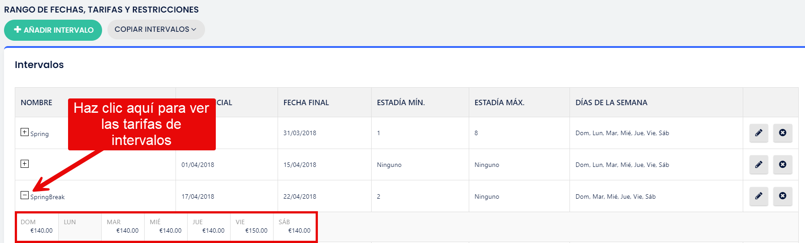Expand the unnamed interval starting 01/04/2018
This screenshot has width=805, height=243.
(x=25, y=164)
